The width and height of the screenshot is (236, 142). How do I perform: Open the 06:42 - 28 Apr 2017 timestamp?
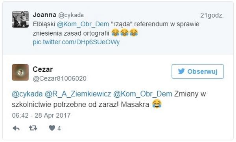click(x=41, y=115)
